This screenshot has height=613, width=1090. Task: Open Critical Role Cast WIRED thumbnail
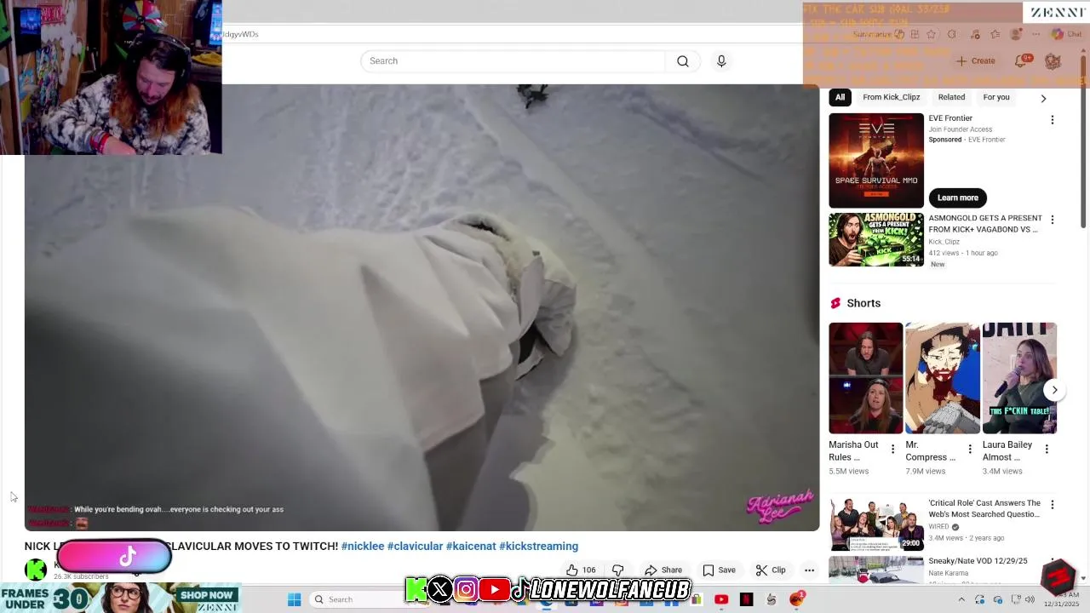pos(876,524)
